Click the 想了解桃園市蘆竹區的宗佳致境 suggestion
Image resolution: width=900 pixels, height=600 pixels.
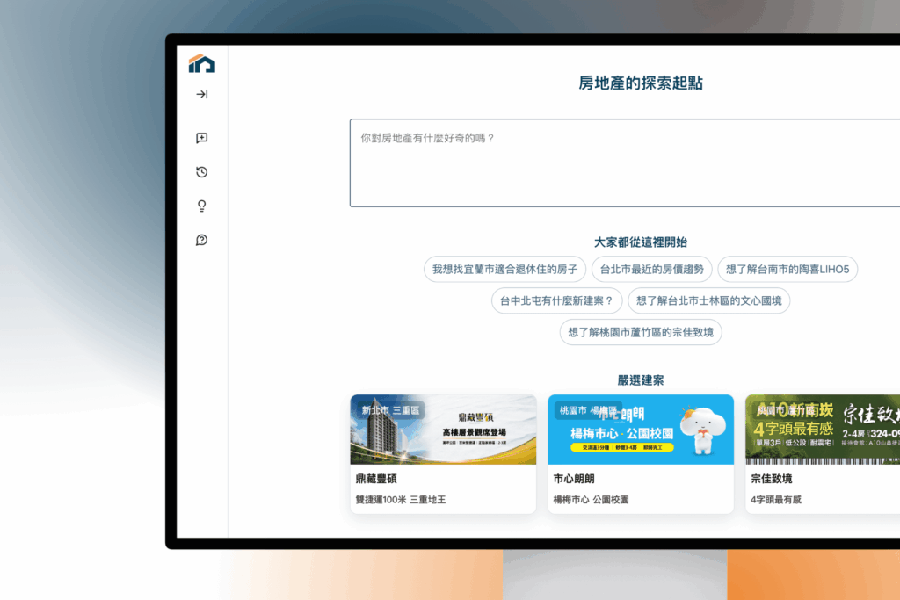[x=641, y=333]
